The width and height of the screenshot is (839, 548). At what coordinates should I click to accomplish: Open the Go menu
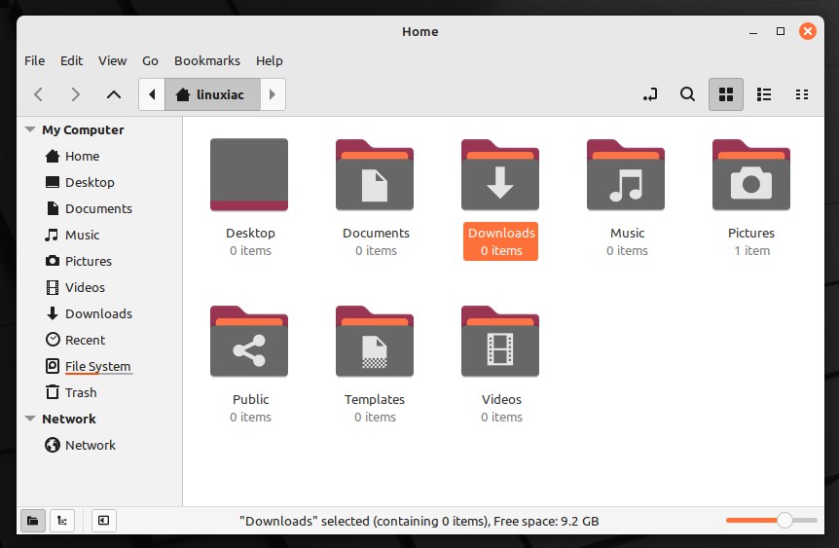[x=150, y=61]
